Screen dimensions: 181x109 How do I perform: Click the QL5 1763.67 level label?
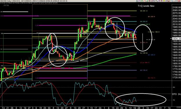click(144, 70)
